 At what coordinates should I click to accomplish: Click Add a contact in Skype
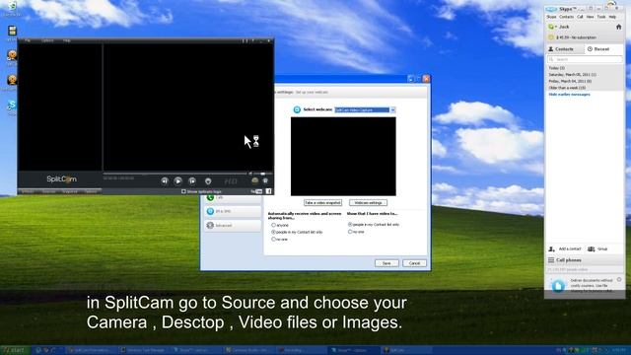point(565,249)
